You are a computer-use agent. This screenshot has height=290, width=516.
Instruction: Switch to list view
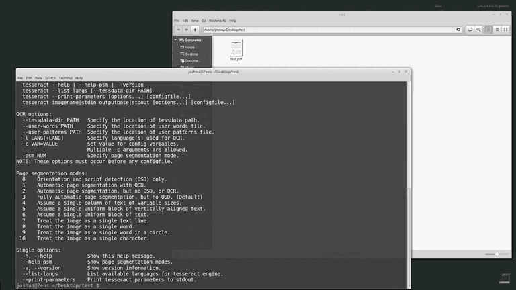498,30
